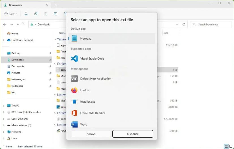The height and width of the screenshot is (149, 234).
Task: Click the Cut scissors toolbar icon
Action: 26,14
